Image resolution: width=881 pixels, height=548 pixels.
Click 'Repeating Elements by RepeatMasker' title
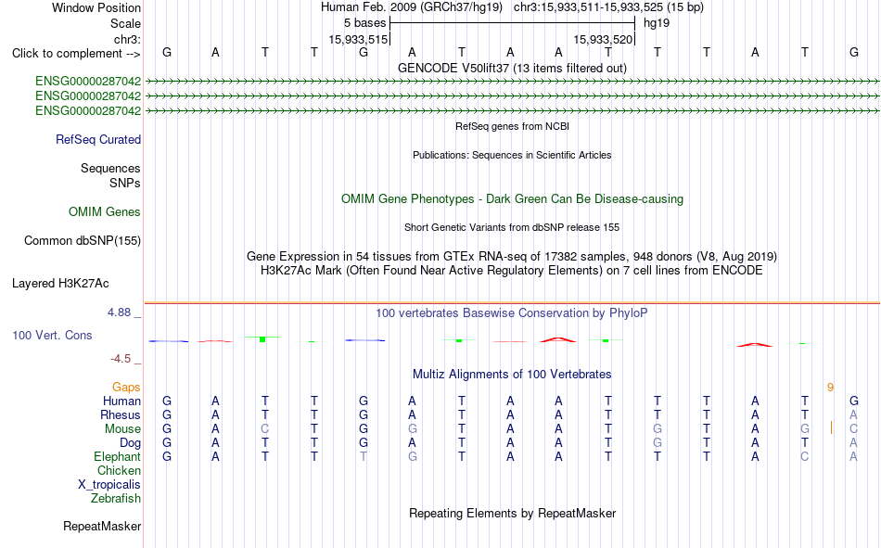(x=512, y=513)
